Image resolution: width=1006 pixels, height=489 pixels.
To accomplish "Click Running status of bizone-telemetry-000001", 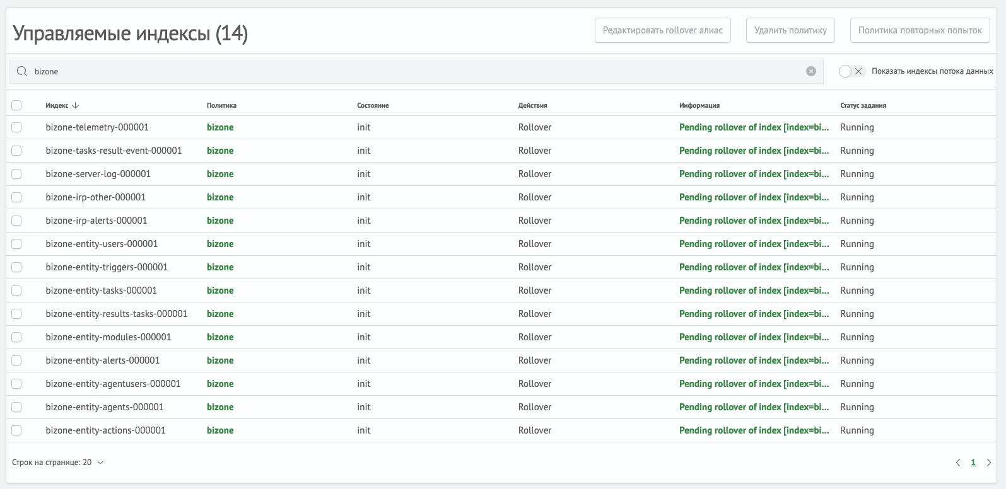I will coord(857,127).
